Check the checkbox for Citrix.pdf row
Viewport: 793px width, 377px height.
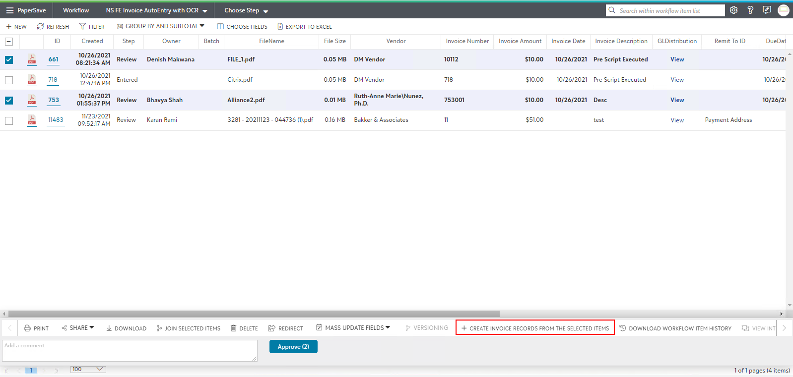coord(9,80)
